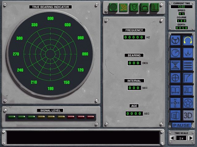Viewport: 197px width, 147px height.
Task: Click the first yellow signal level light
Action: coord(41,117)
